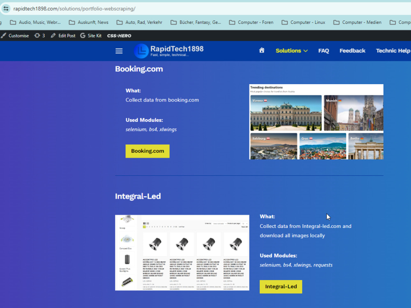Expand the Solutions dropdown menu
Image resolution: width=411 pixels, height=308 pixels.
point(291,51)
